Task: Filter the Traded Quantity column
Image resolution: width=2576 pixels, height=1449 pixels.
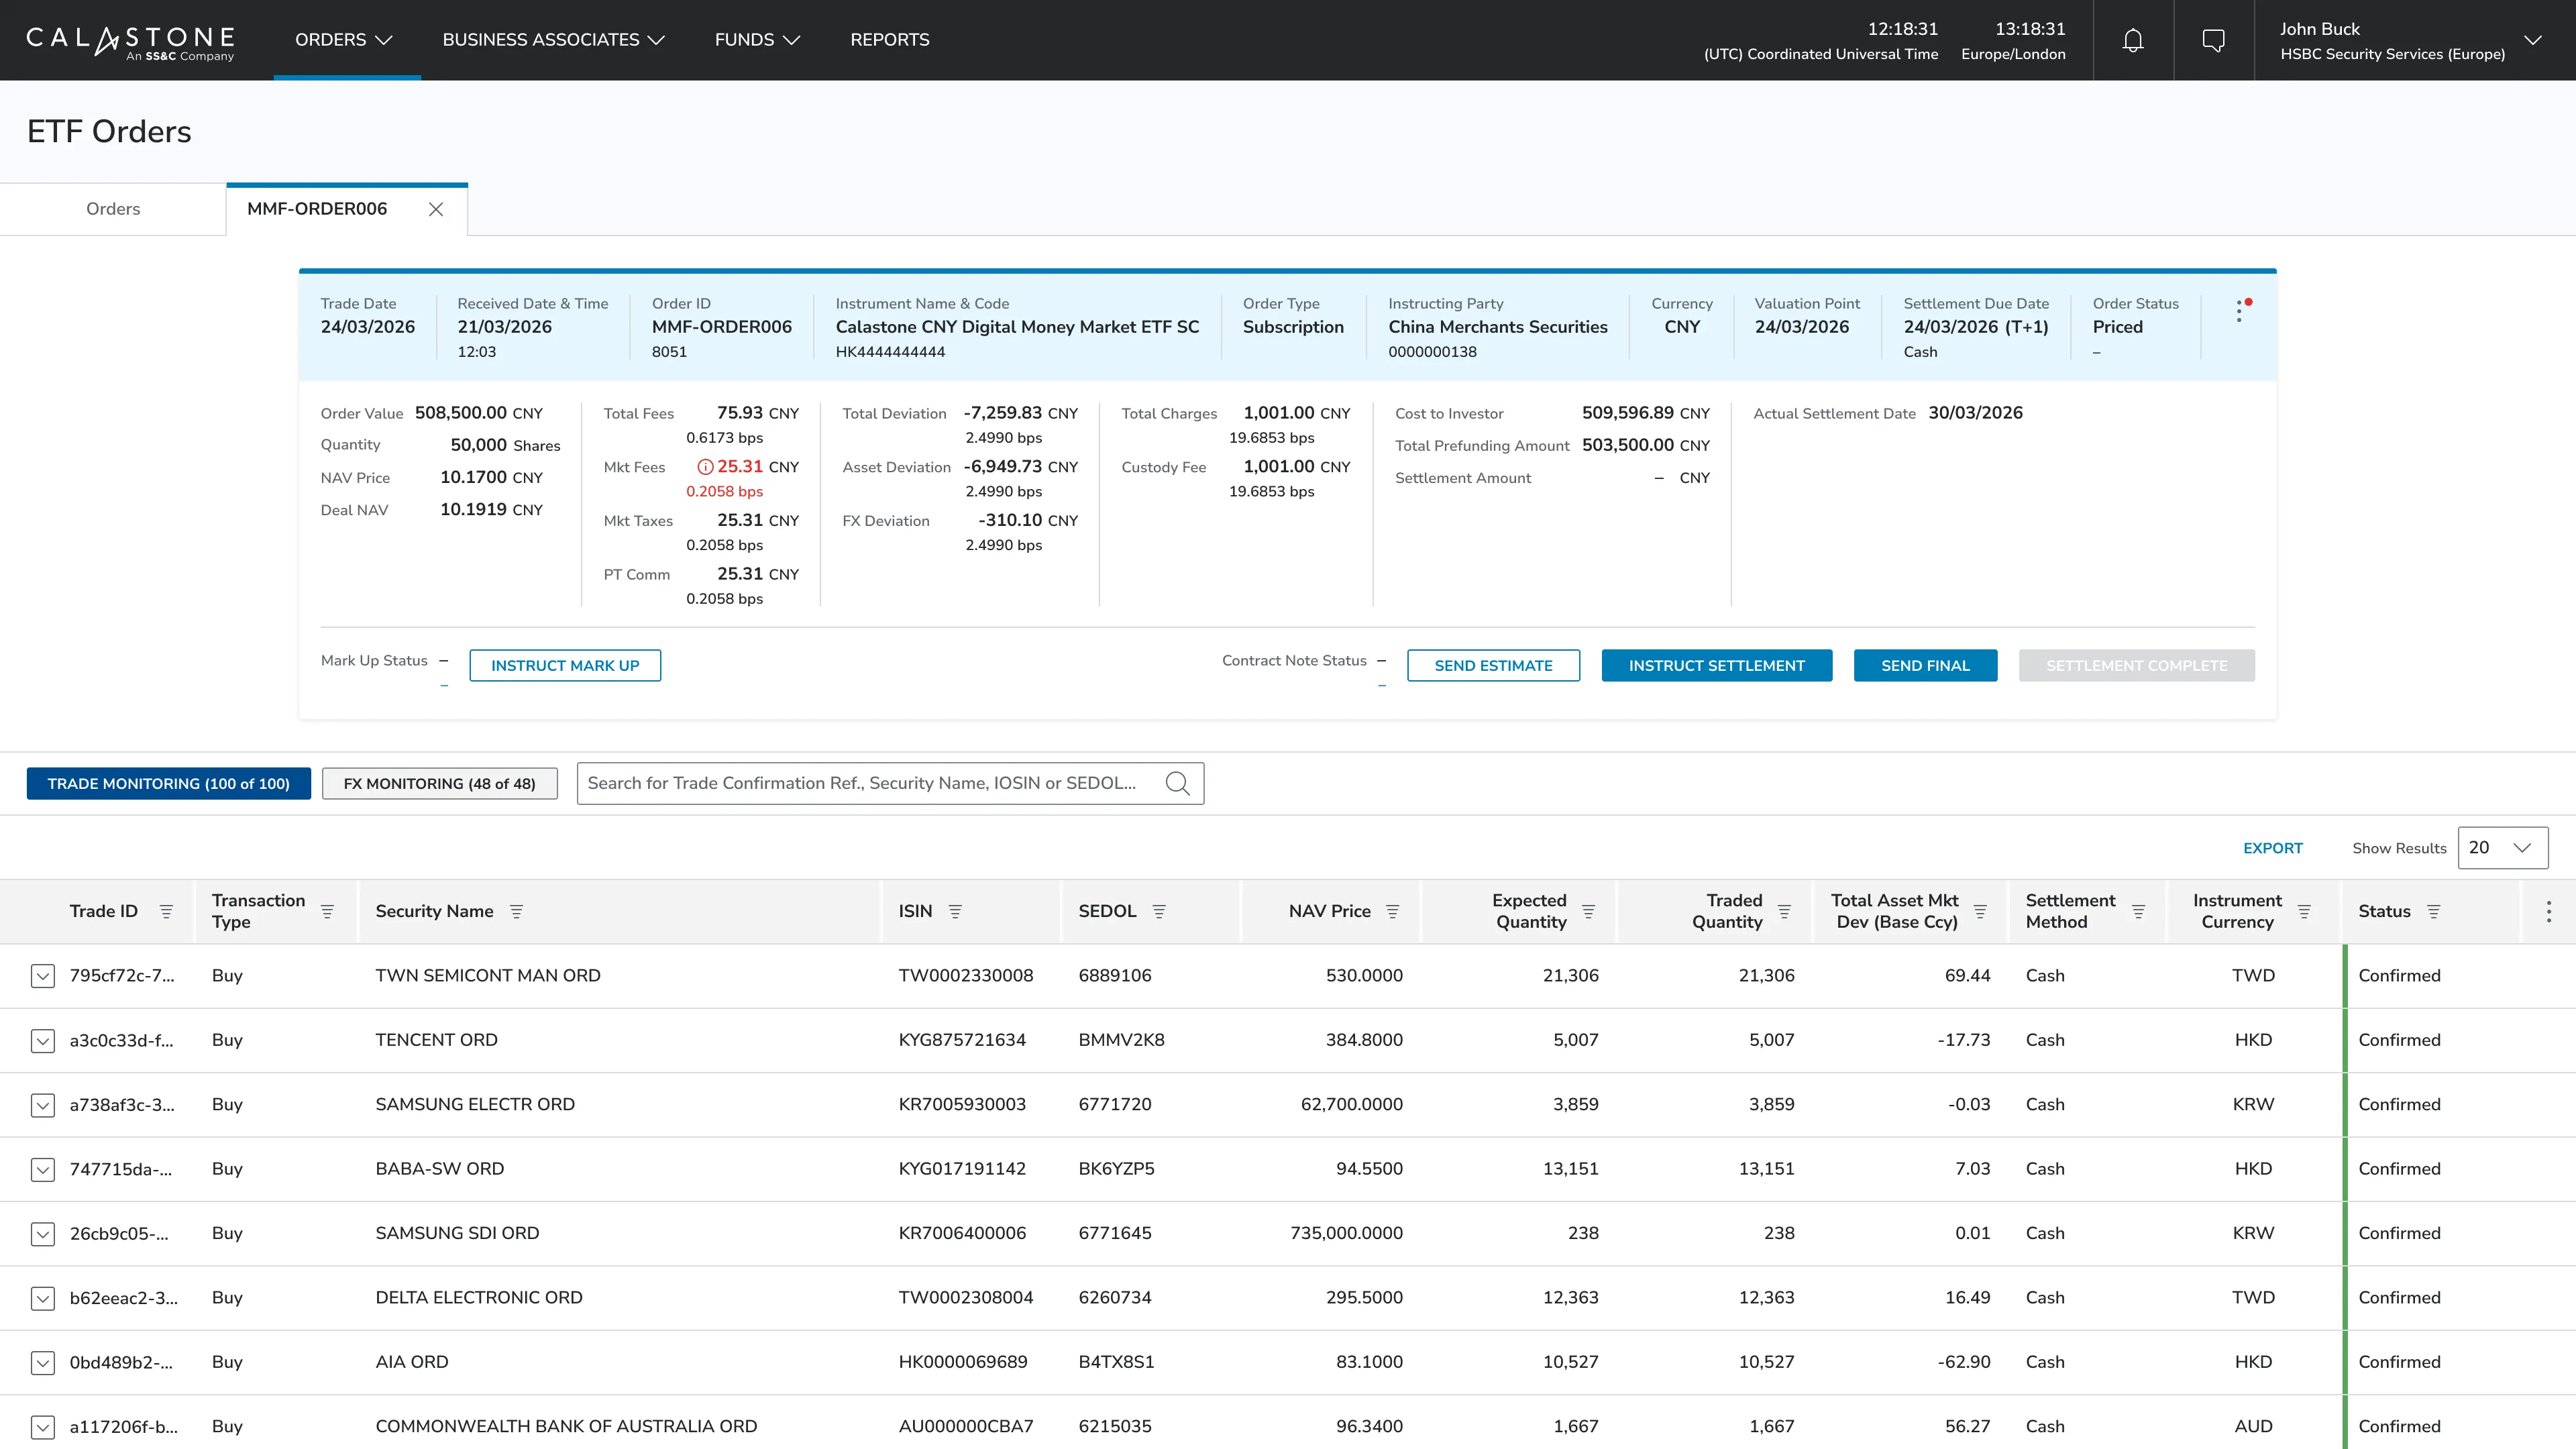Action: pyautogui.click(x=1784, y=911)
